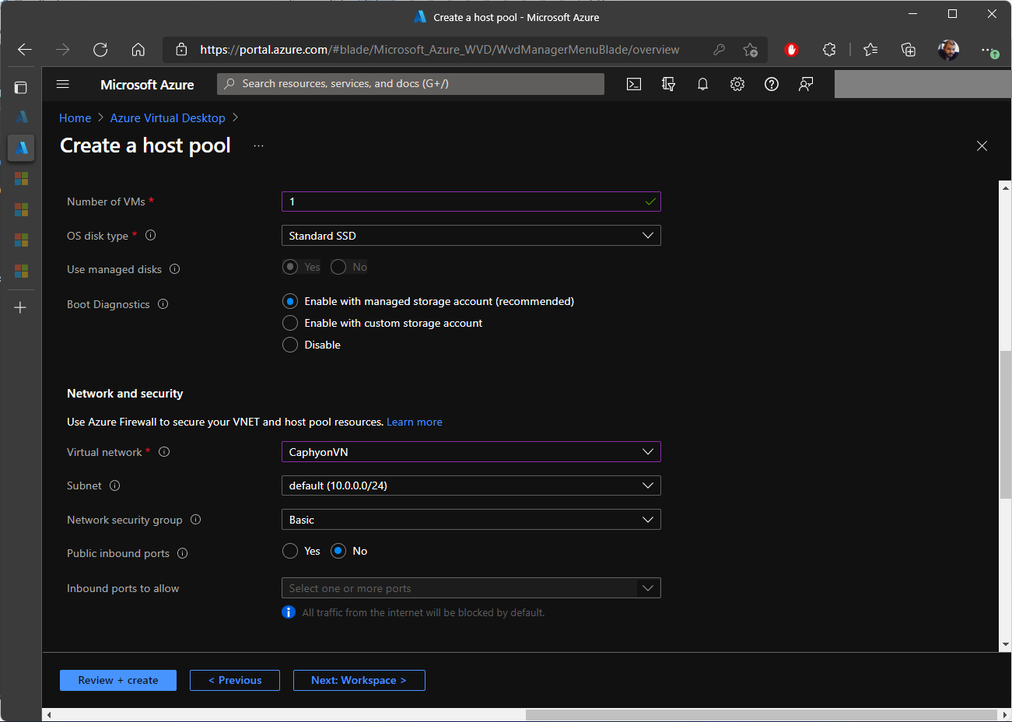Open first Microsoft logo sidebar tab

pos(21,179)
